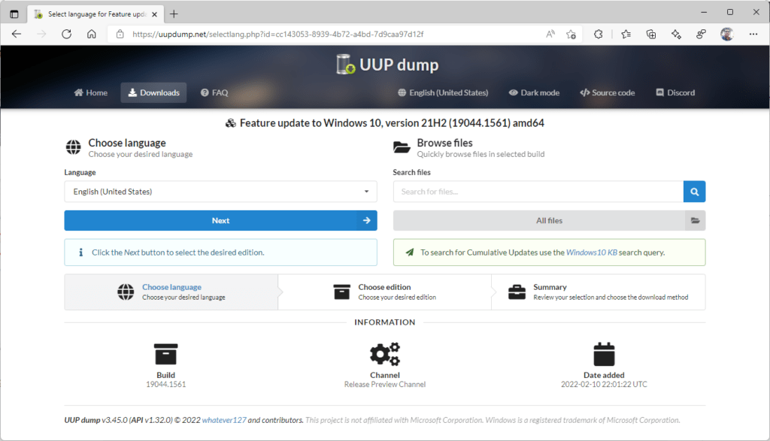Open the Downloads nav item
The width and height of the screenshot is (770, 441).
point(153,93)
